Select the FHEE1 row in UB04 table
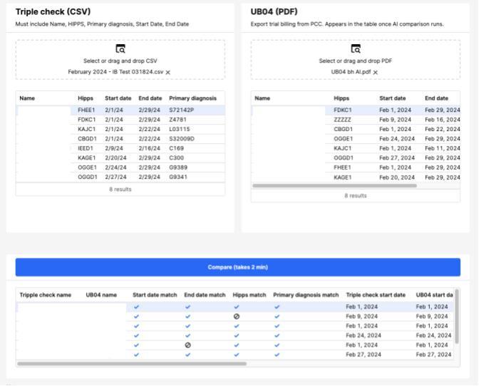 356,167
